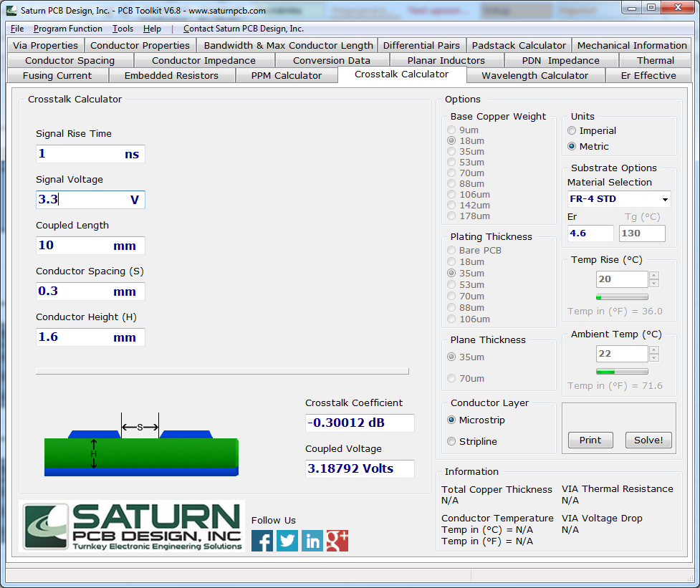This screenshot has height=588, width=700.
Task: Click the Print button
Action: click(x=590, y=440)
